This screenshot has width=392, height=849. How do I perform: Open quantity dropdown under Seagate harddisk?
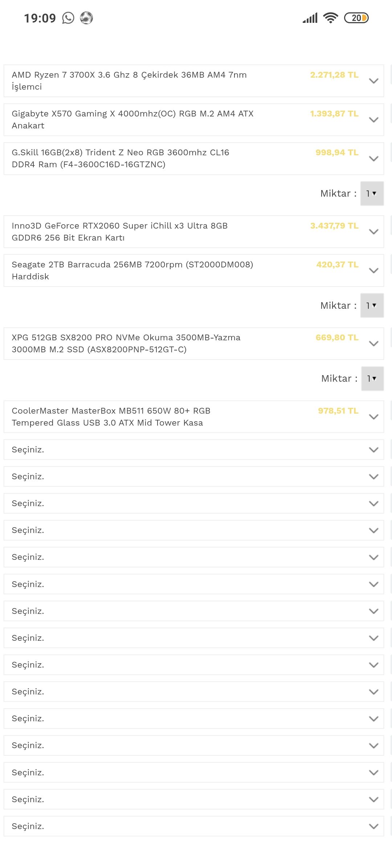click(x=372, y=305)
